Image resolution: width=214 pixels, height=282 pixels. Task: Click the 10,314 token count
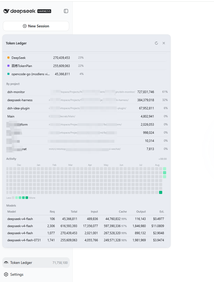click(149, 141)
